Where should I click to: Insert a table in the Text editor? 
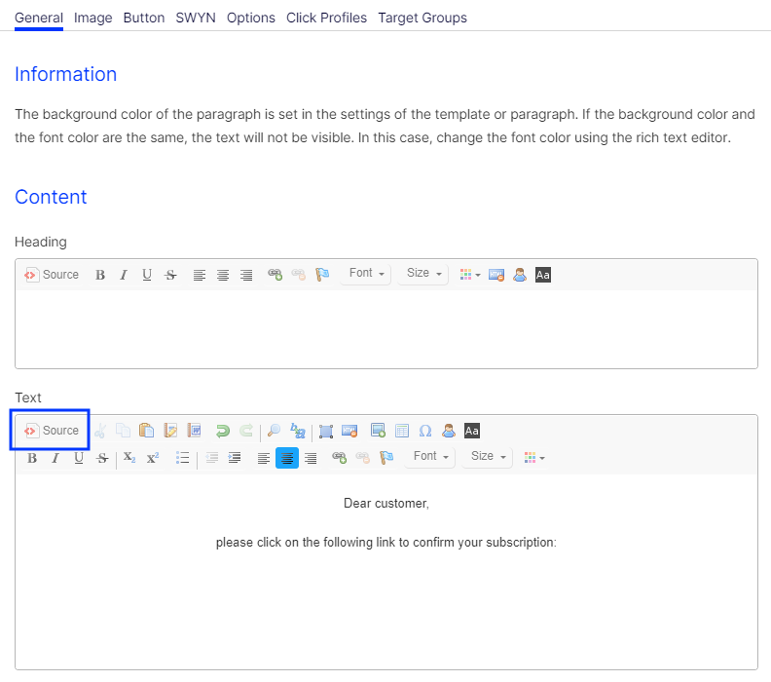[402, 431]
